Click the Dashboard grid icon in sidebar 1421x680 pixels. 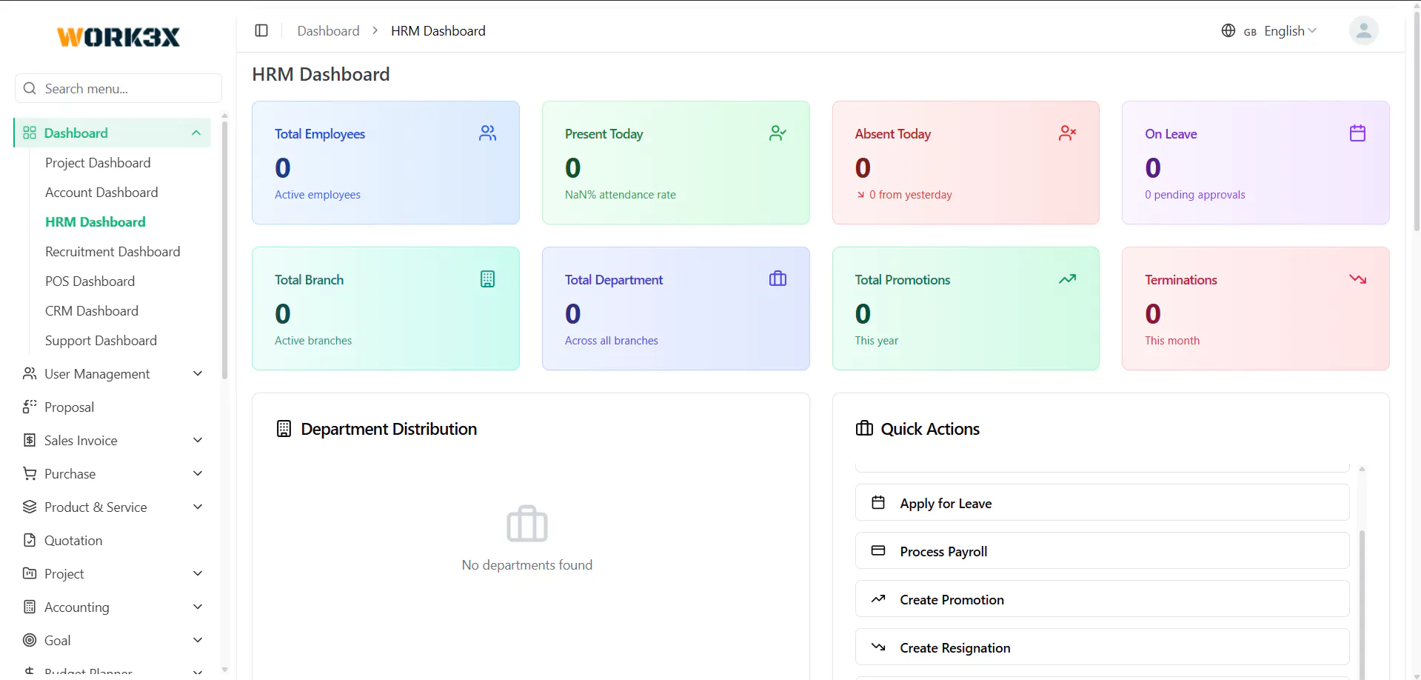(30, 133)
